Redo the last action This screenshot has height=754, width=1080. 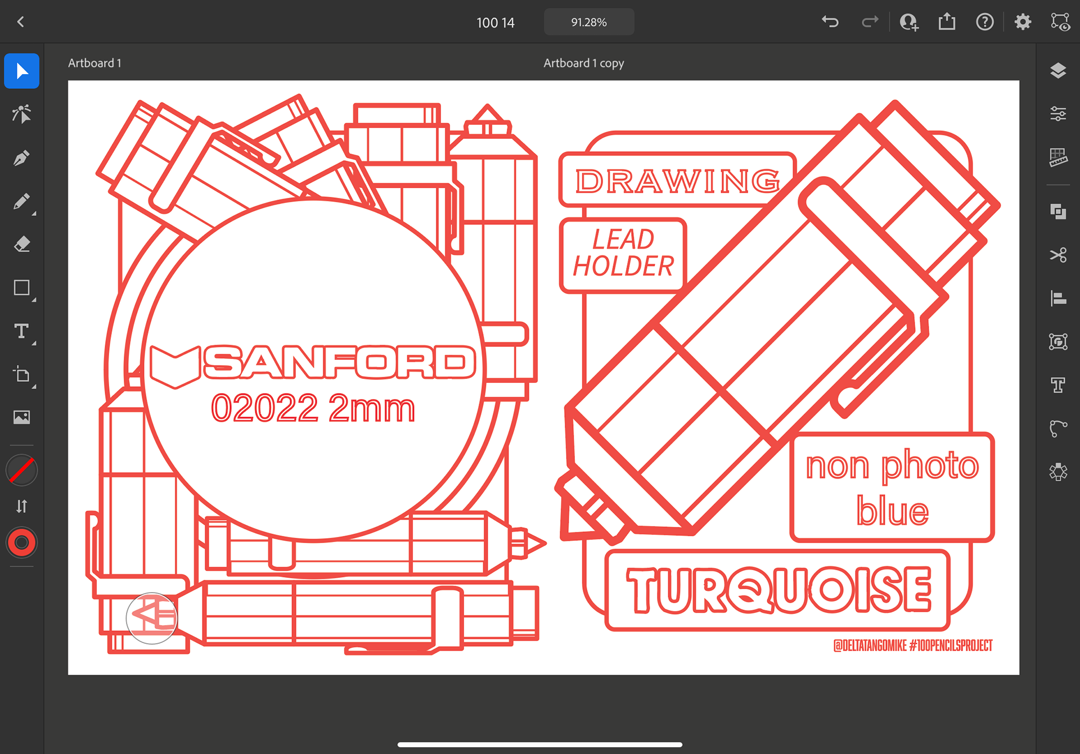click(870, 22)
